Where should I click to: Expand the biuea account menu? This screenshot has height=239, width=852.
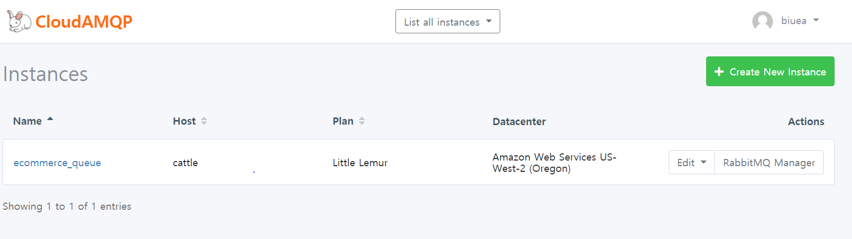pos(786,21)
